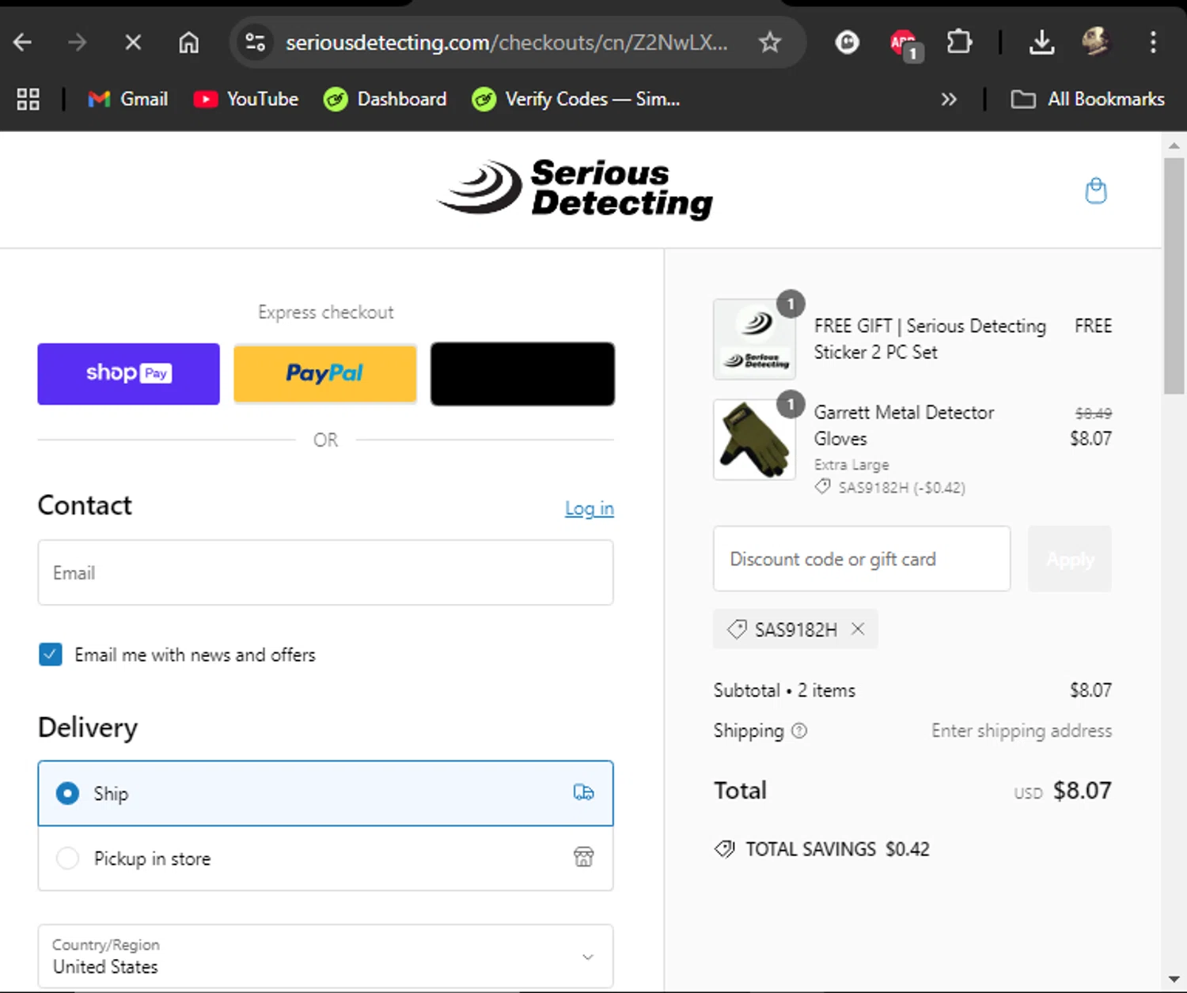Click the Total $8.07 amount
Image resolution: width=1187 pixels, height=993 pixels.
pos(1082,791)
